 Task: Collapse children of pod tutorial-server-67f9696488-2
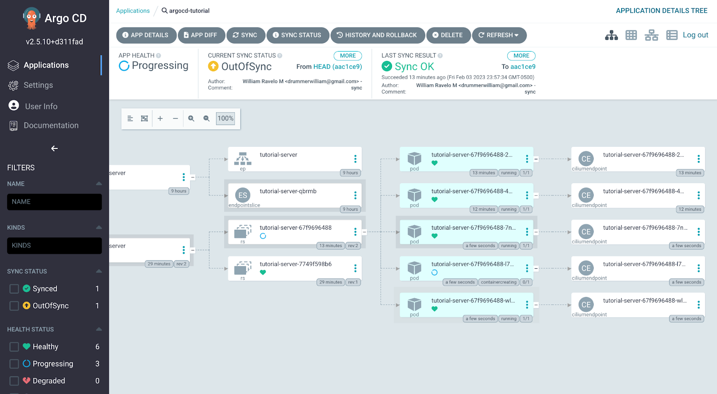point(536,159)
